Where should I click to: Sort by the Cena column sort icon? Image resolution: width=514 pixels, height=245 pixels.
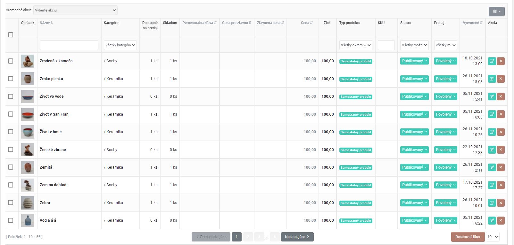click(311, 23)
